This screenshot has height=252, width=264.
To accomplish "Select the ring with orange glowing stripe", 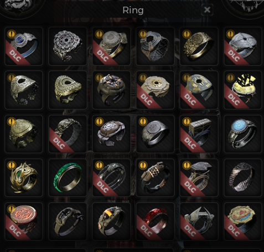I will click(111, 222).
